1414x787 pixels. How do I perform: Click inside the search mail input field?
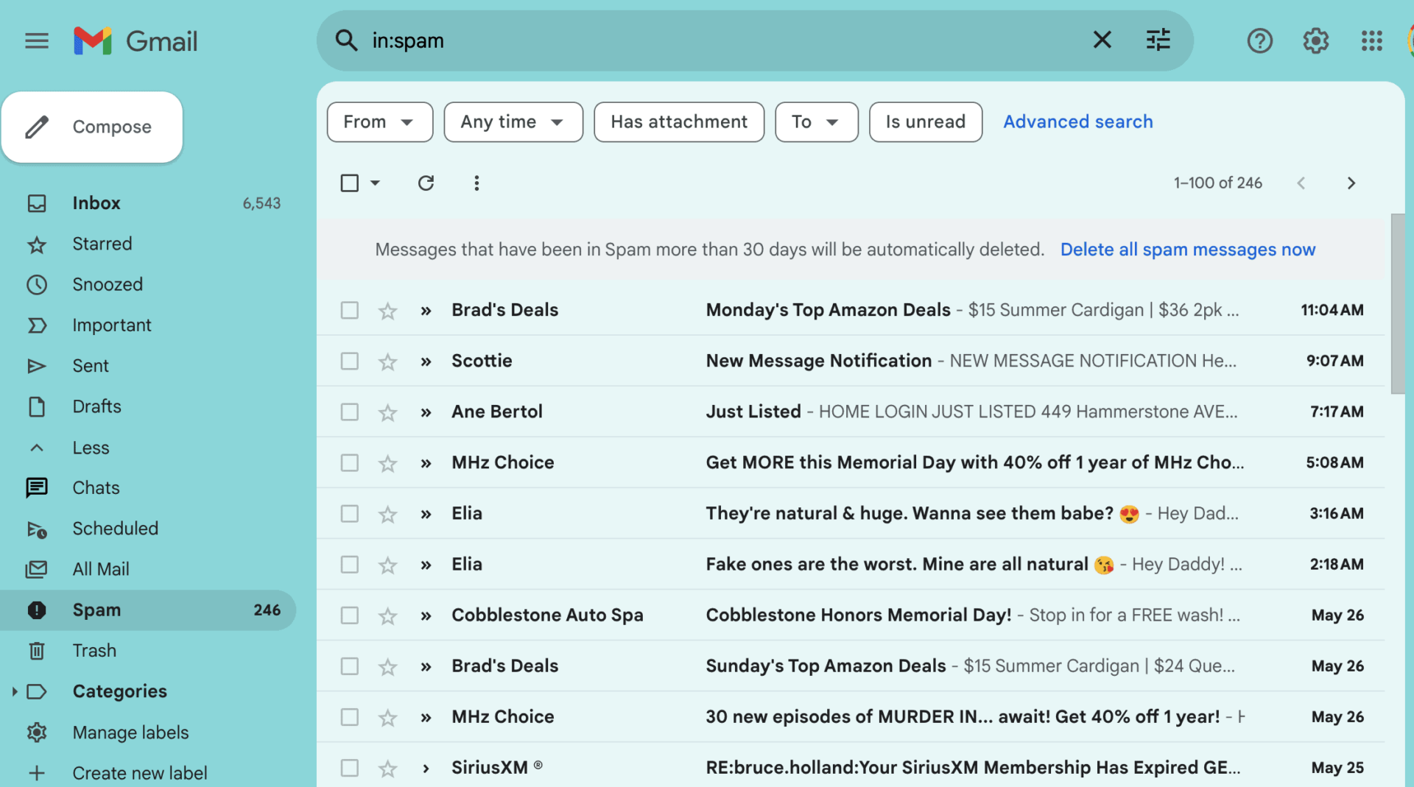tap(663, 40)
